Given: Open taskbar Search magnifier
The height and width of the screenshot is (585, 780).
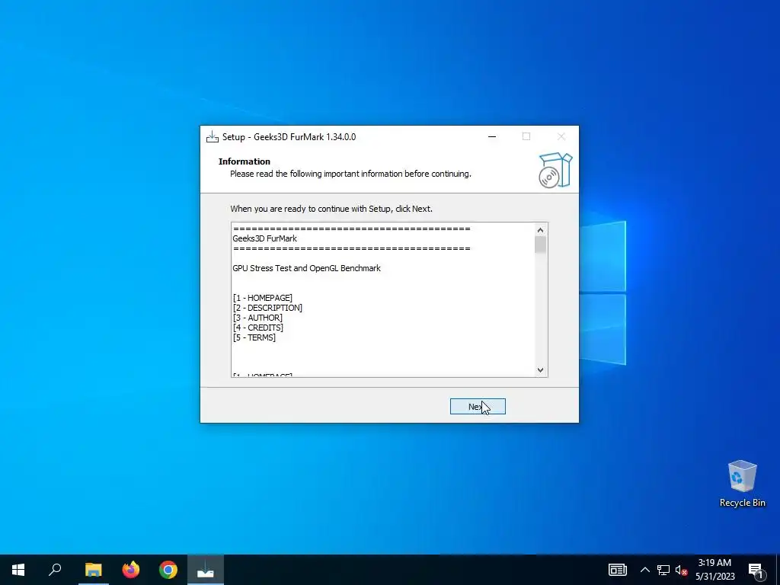Looking at the screenshot, I should 55,570.
